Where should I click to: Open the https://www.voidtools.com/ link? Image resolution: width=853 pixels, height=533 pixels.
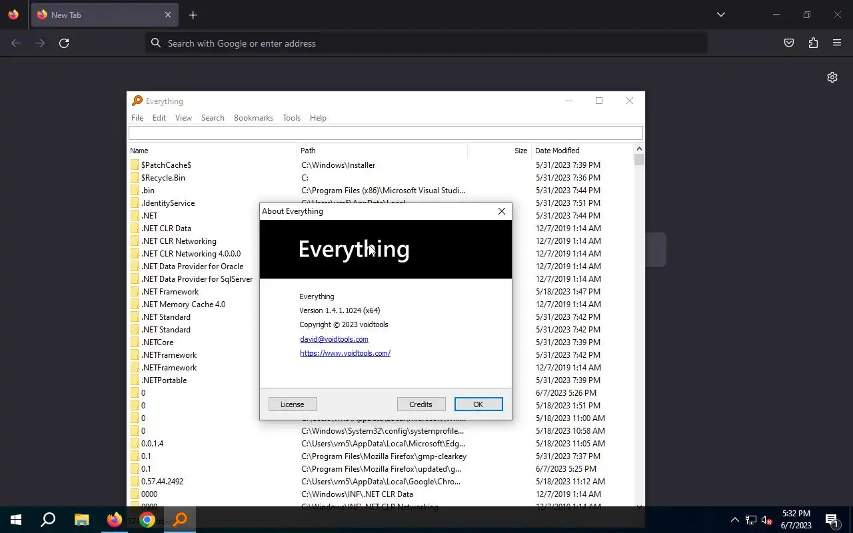(345, 353)
